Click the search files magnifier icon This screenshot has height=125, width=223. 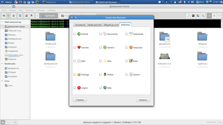click(203, 16)
